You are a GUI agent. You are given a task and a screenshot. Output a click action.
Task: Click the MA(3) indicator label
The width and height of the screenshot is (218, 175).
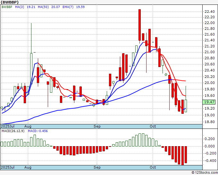tap(20, 7)
